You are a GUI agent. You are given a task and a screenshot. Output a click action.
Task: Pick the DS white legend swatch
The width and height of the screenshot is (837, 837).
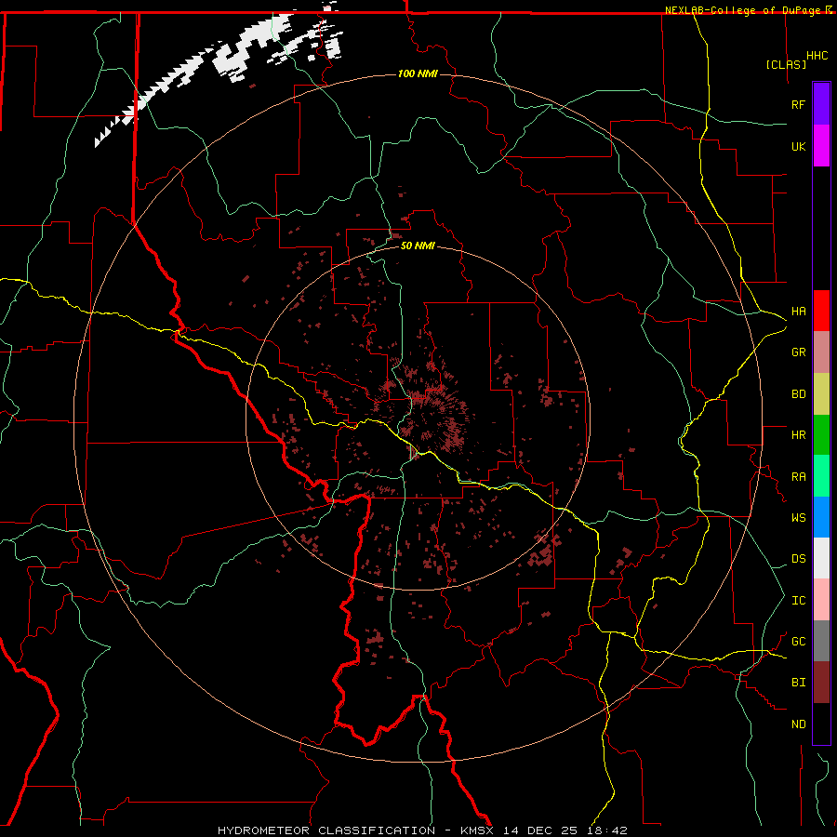[x=821, y=558]
